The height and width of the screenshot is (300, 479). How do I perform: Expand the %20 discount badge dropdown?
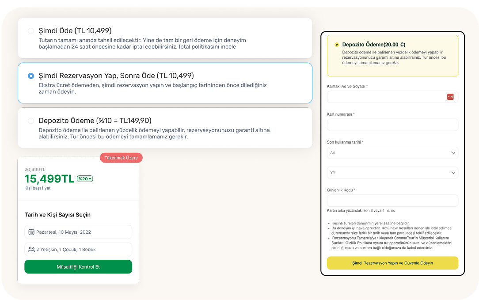85,179
